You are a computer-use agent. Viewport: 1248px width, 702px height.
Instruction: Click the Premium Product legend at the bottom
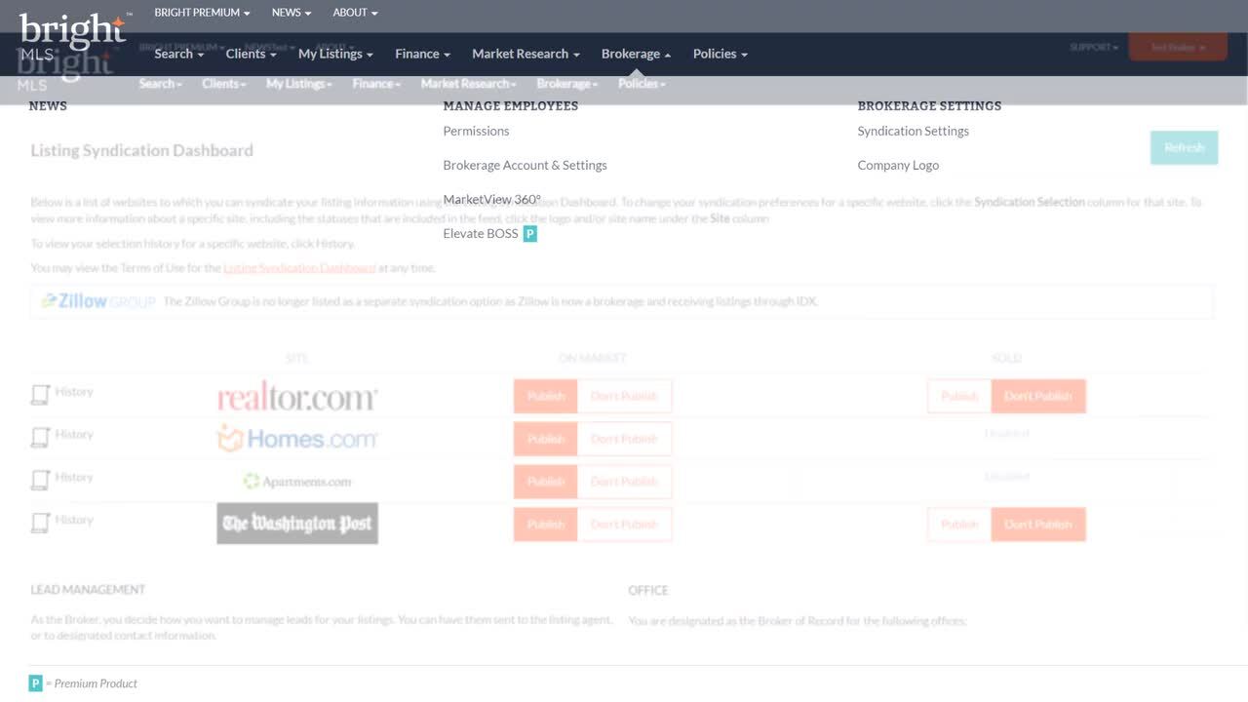[83, 683]
